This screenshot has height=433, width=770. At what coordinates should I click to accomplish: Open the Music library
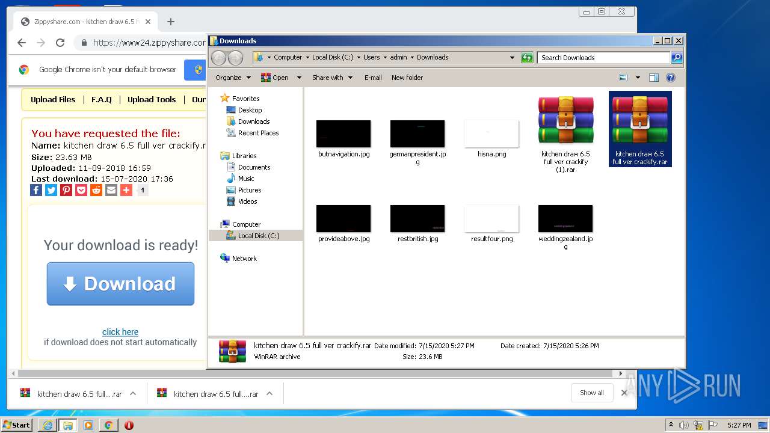pyautogui.click(x=241, y=179)
